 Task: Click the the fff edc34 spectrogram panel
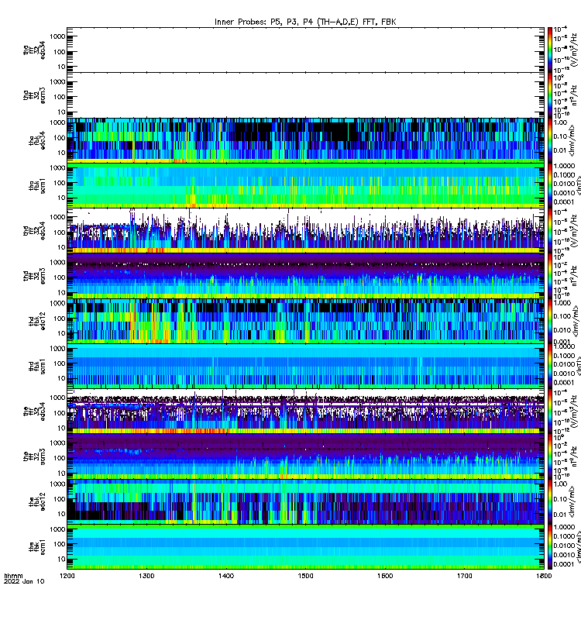(x=305, y=411)
